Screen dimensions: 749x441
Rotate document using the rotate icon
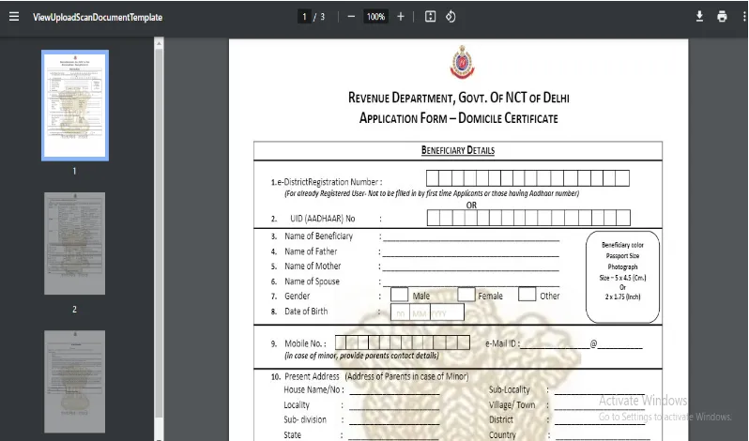coord(451,17)
